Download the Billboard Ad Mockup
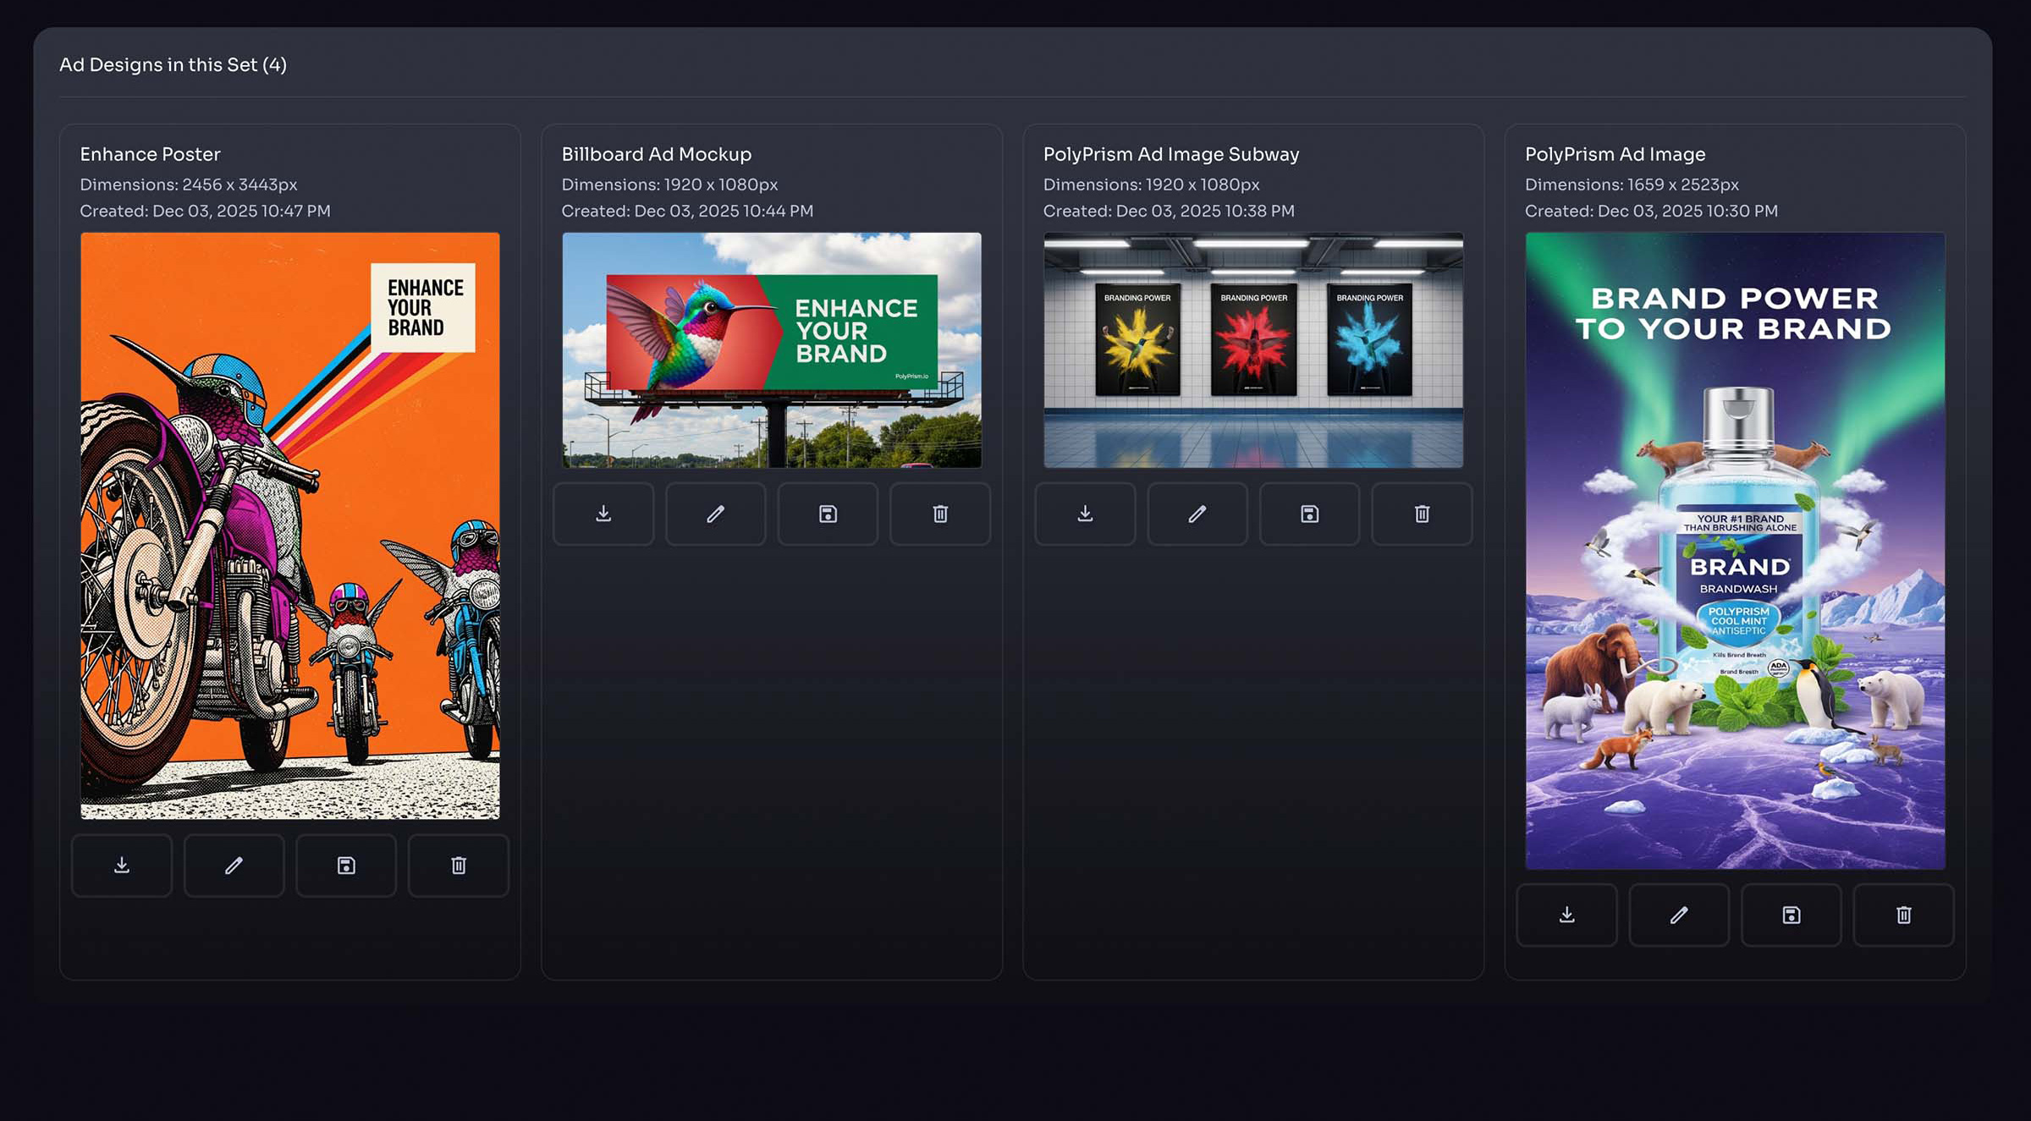The width and height of the screenshot is (2031, 1121). tap(603, 514)
